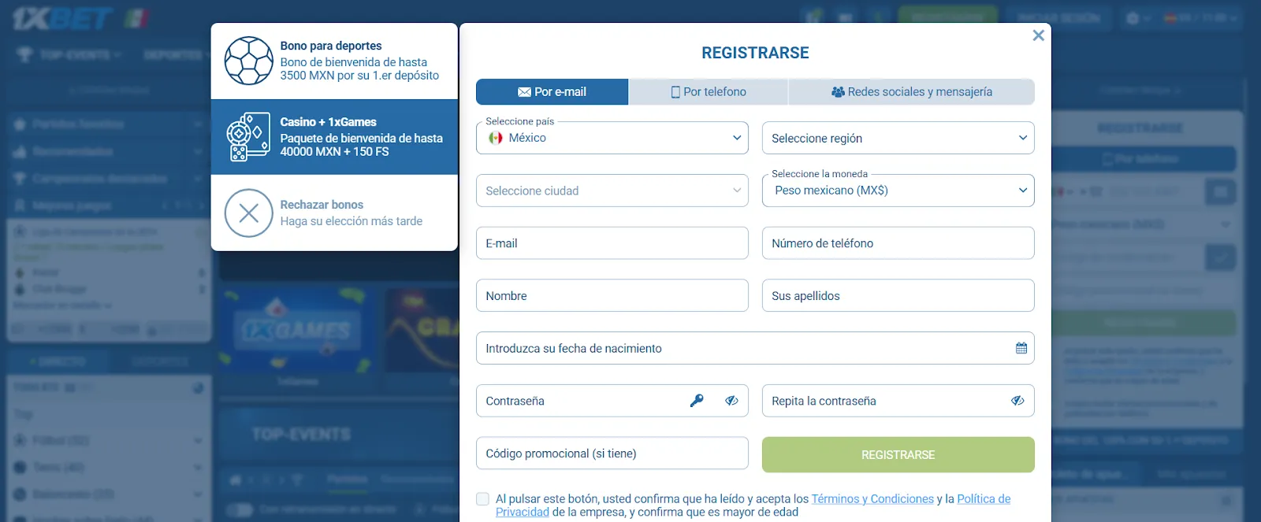Click the soccer ball sports bonus icon
1261x522 pixels.
[248, 61]
